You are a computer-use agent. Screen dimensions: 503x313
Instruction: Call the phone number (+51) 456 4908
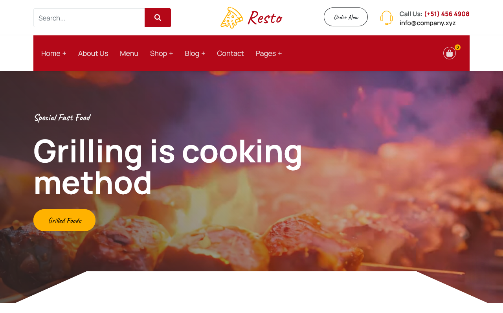pyautogui.click(x=447, y=14)
